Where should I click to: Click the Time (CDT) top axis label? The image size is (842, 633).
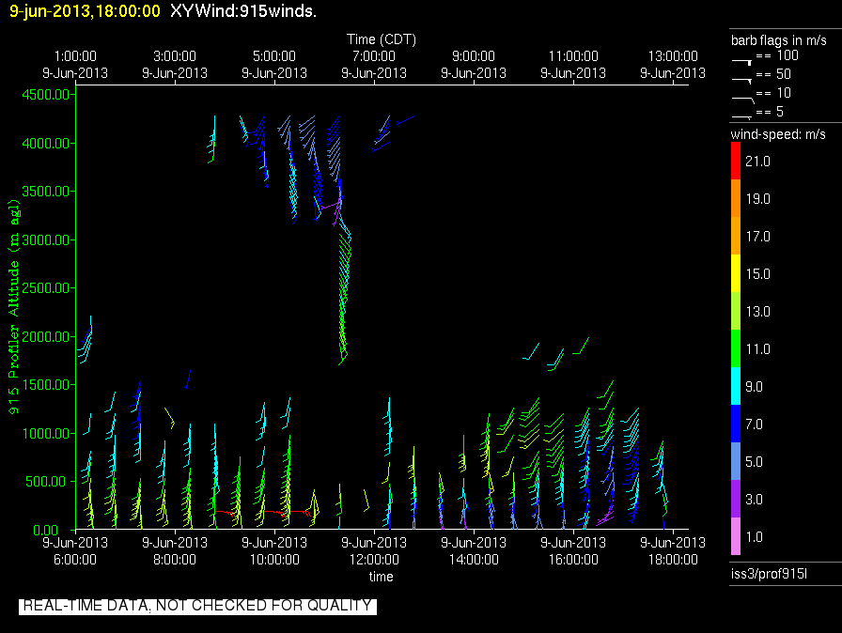pos(381,39)
